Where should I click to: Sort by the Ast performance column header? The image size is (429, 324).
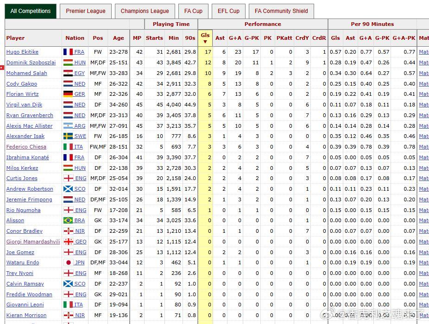pos(220,38)
